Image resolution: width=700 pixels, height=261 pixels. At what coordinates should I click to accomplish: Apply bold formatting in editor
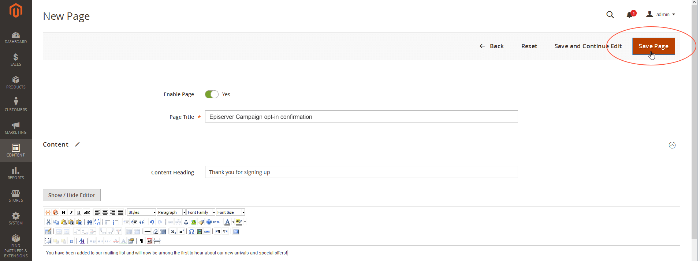coord(64,212)
